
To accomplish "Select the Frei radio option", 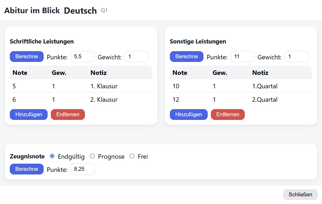I will coord(132,156).
